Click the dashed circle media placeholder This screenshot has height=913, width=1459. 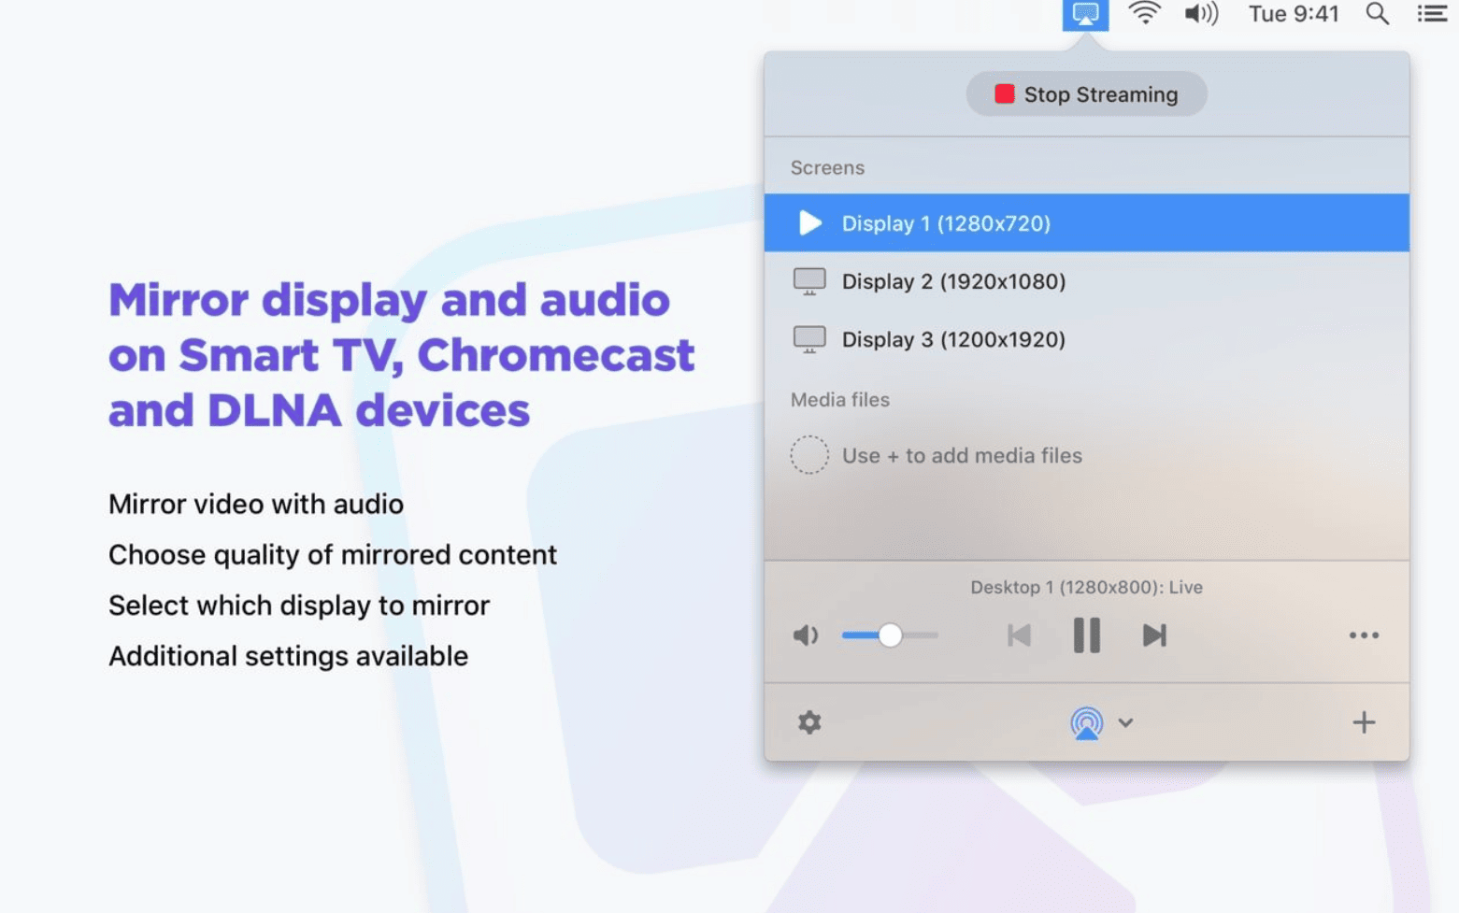pyautogui.click(x=809, y=455)
